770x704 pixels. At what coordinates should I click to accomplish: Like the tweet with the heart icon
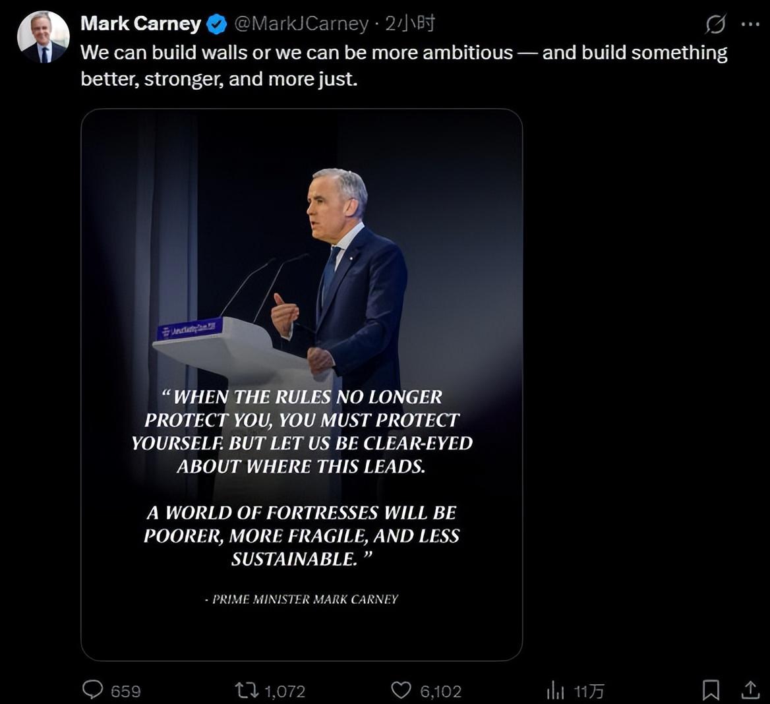401,690
